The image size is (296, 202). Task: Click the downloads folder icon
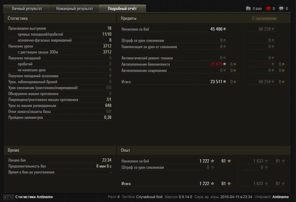click(x=248, y=9)
